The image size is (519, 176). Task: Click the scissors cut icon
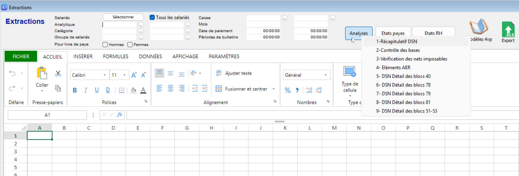[58, 74]
